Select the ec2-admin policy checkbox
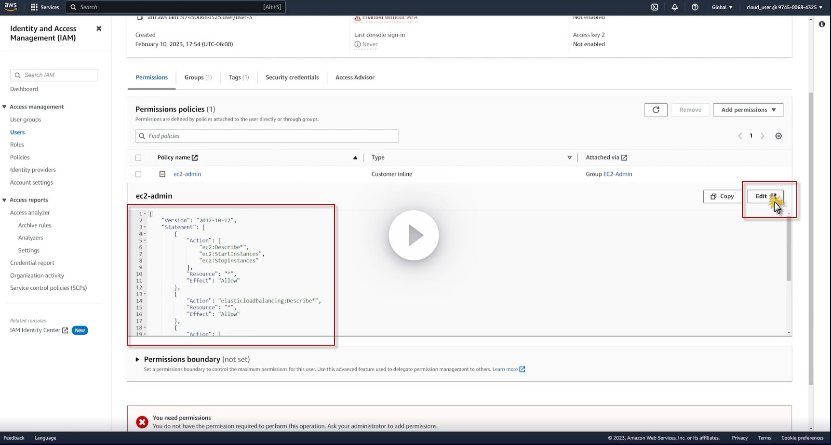 point(138,174)
